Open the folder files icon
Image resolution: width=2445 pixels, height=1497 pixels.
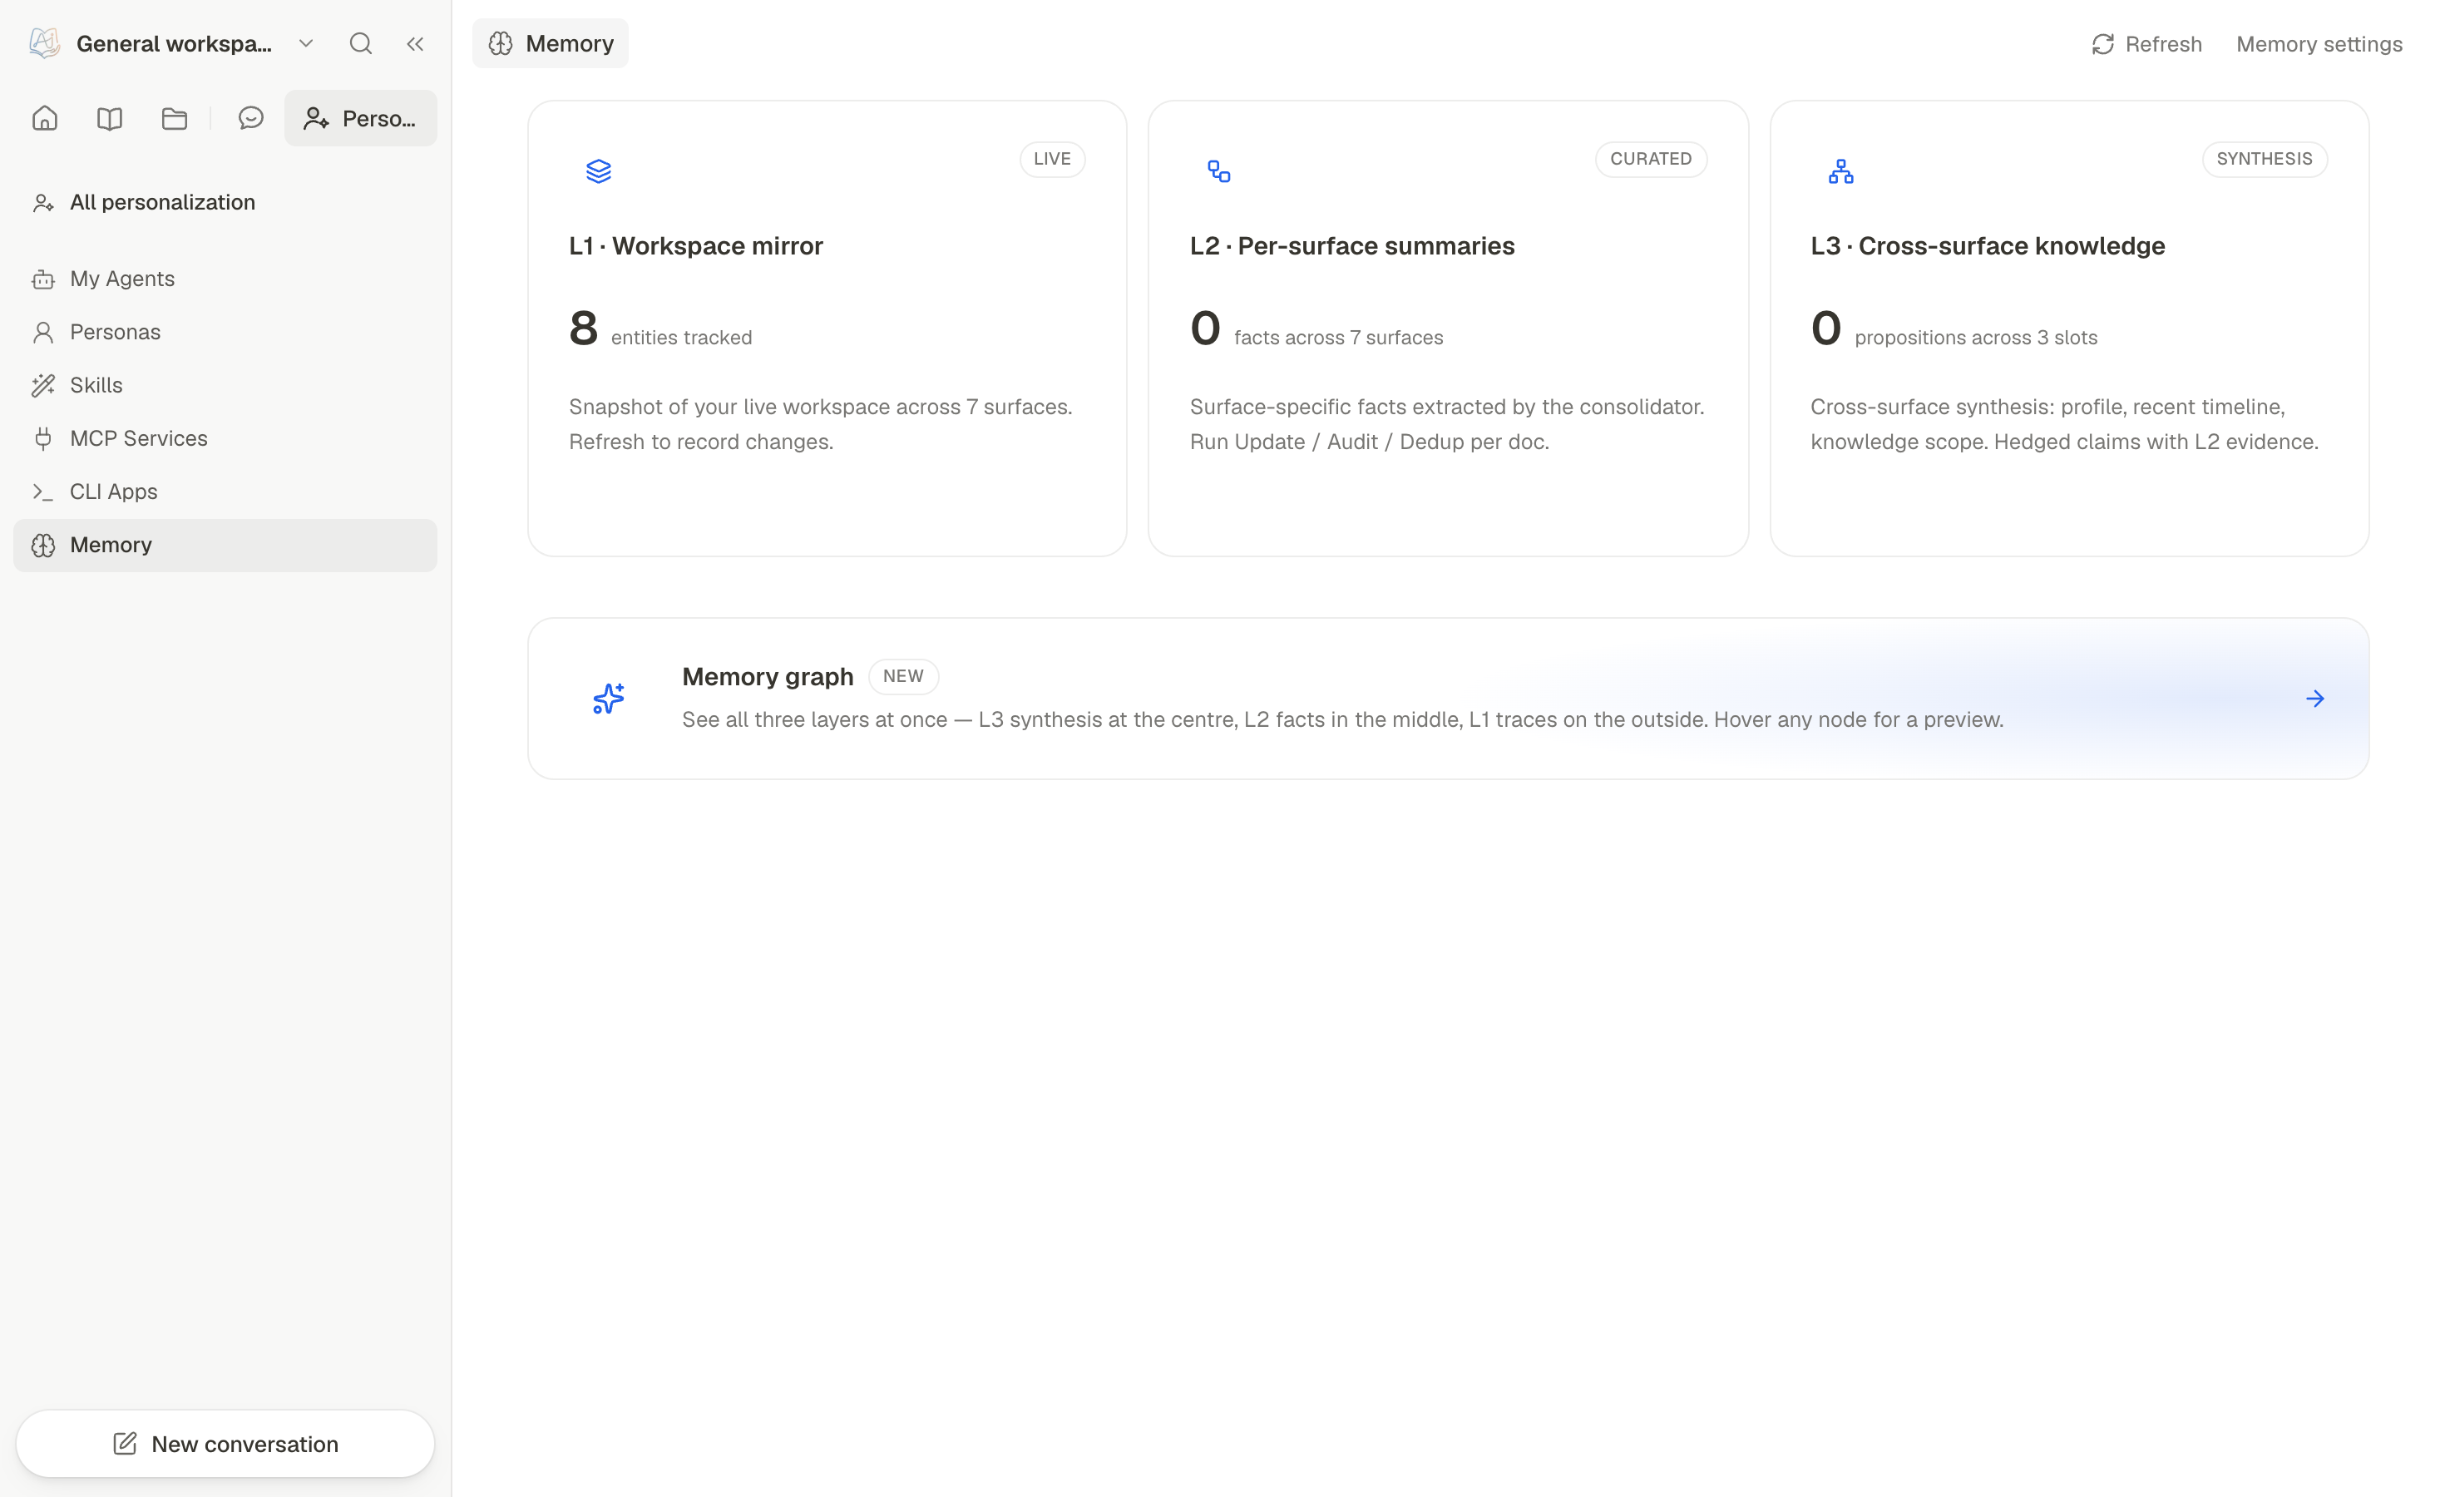pos(174,118)
